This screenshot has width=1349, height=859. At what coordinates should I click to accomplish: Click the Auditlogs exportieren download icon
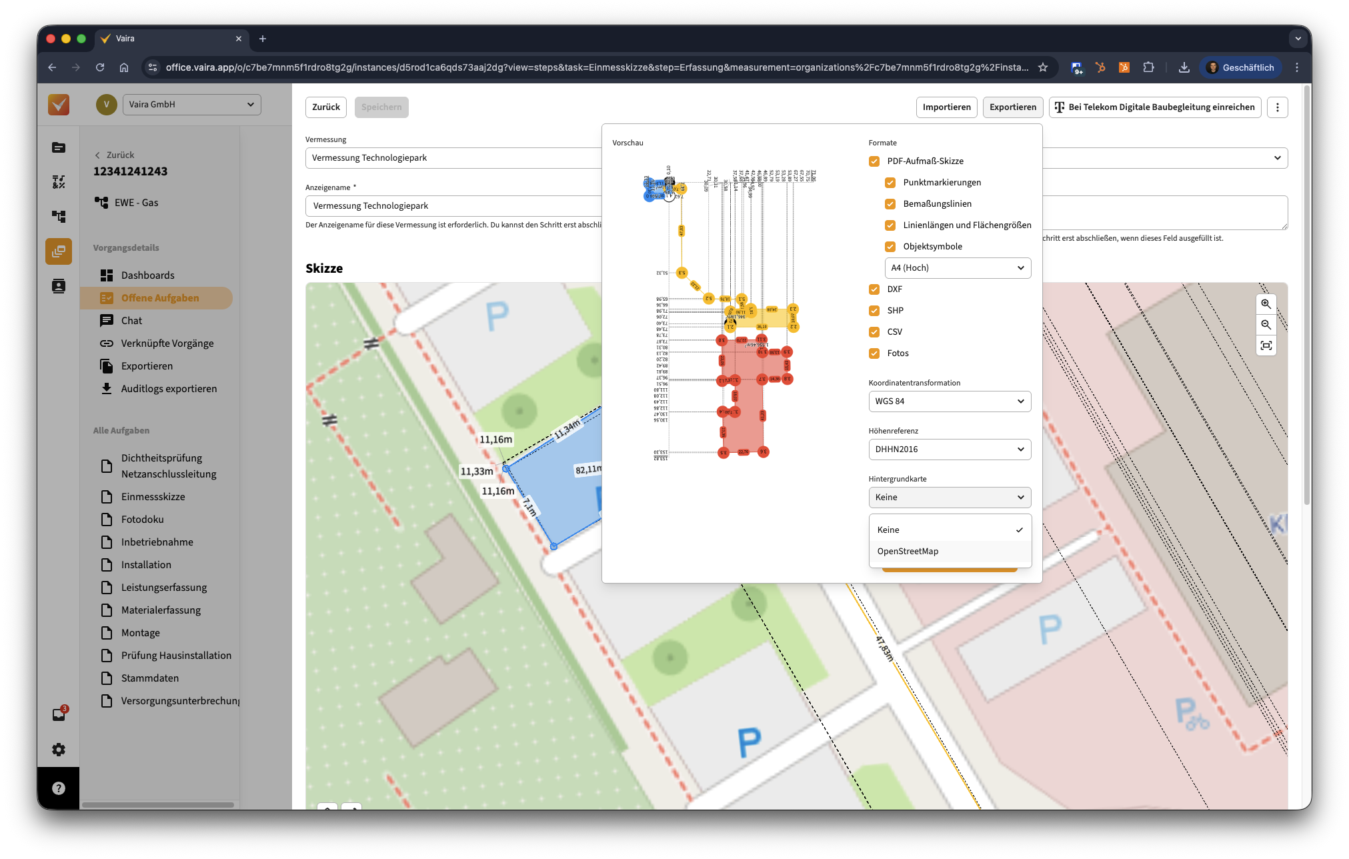[x=107, y=389]
